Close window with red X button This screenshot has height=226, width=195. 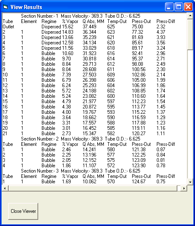tap(188, 7)
